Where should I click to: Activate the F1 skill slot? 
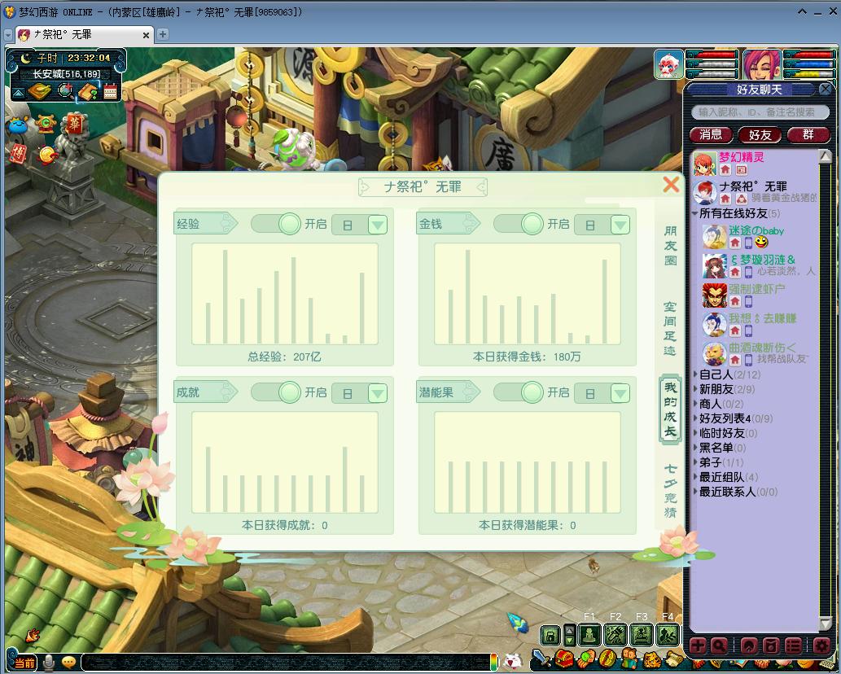(x=589, y=636)
